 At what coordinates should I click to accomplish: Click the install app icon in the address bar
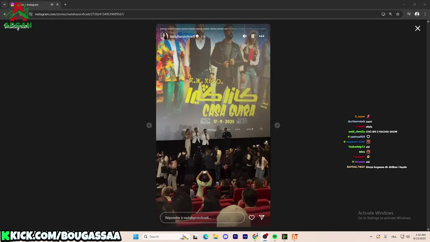(x=383, y=14)
